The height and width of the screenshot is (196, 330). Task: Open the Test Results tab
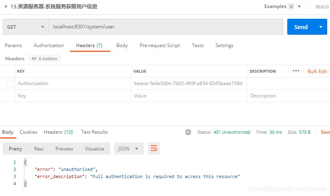click(x=94, y=132)
